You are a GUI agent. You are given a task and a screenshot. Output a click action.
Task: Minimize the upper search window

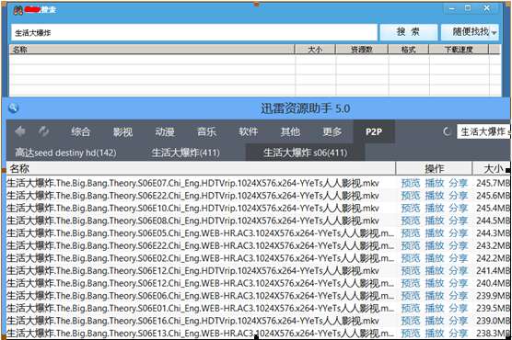(x=451, y=8)
